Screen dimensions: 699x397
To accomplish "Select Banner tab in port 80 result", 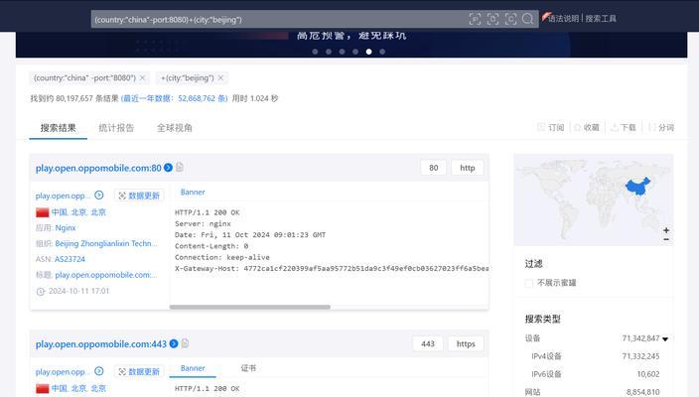I will [x=193, y=192].
